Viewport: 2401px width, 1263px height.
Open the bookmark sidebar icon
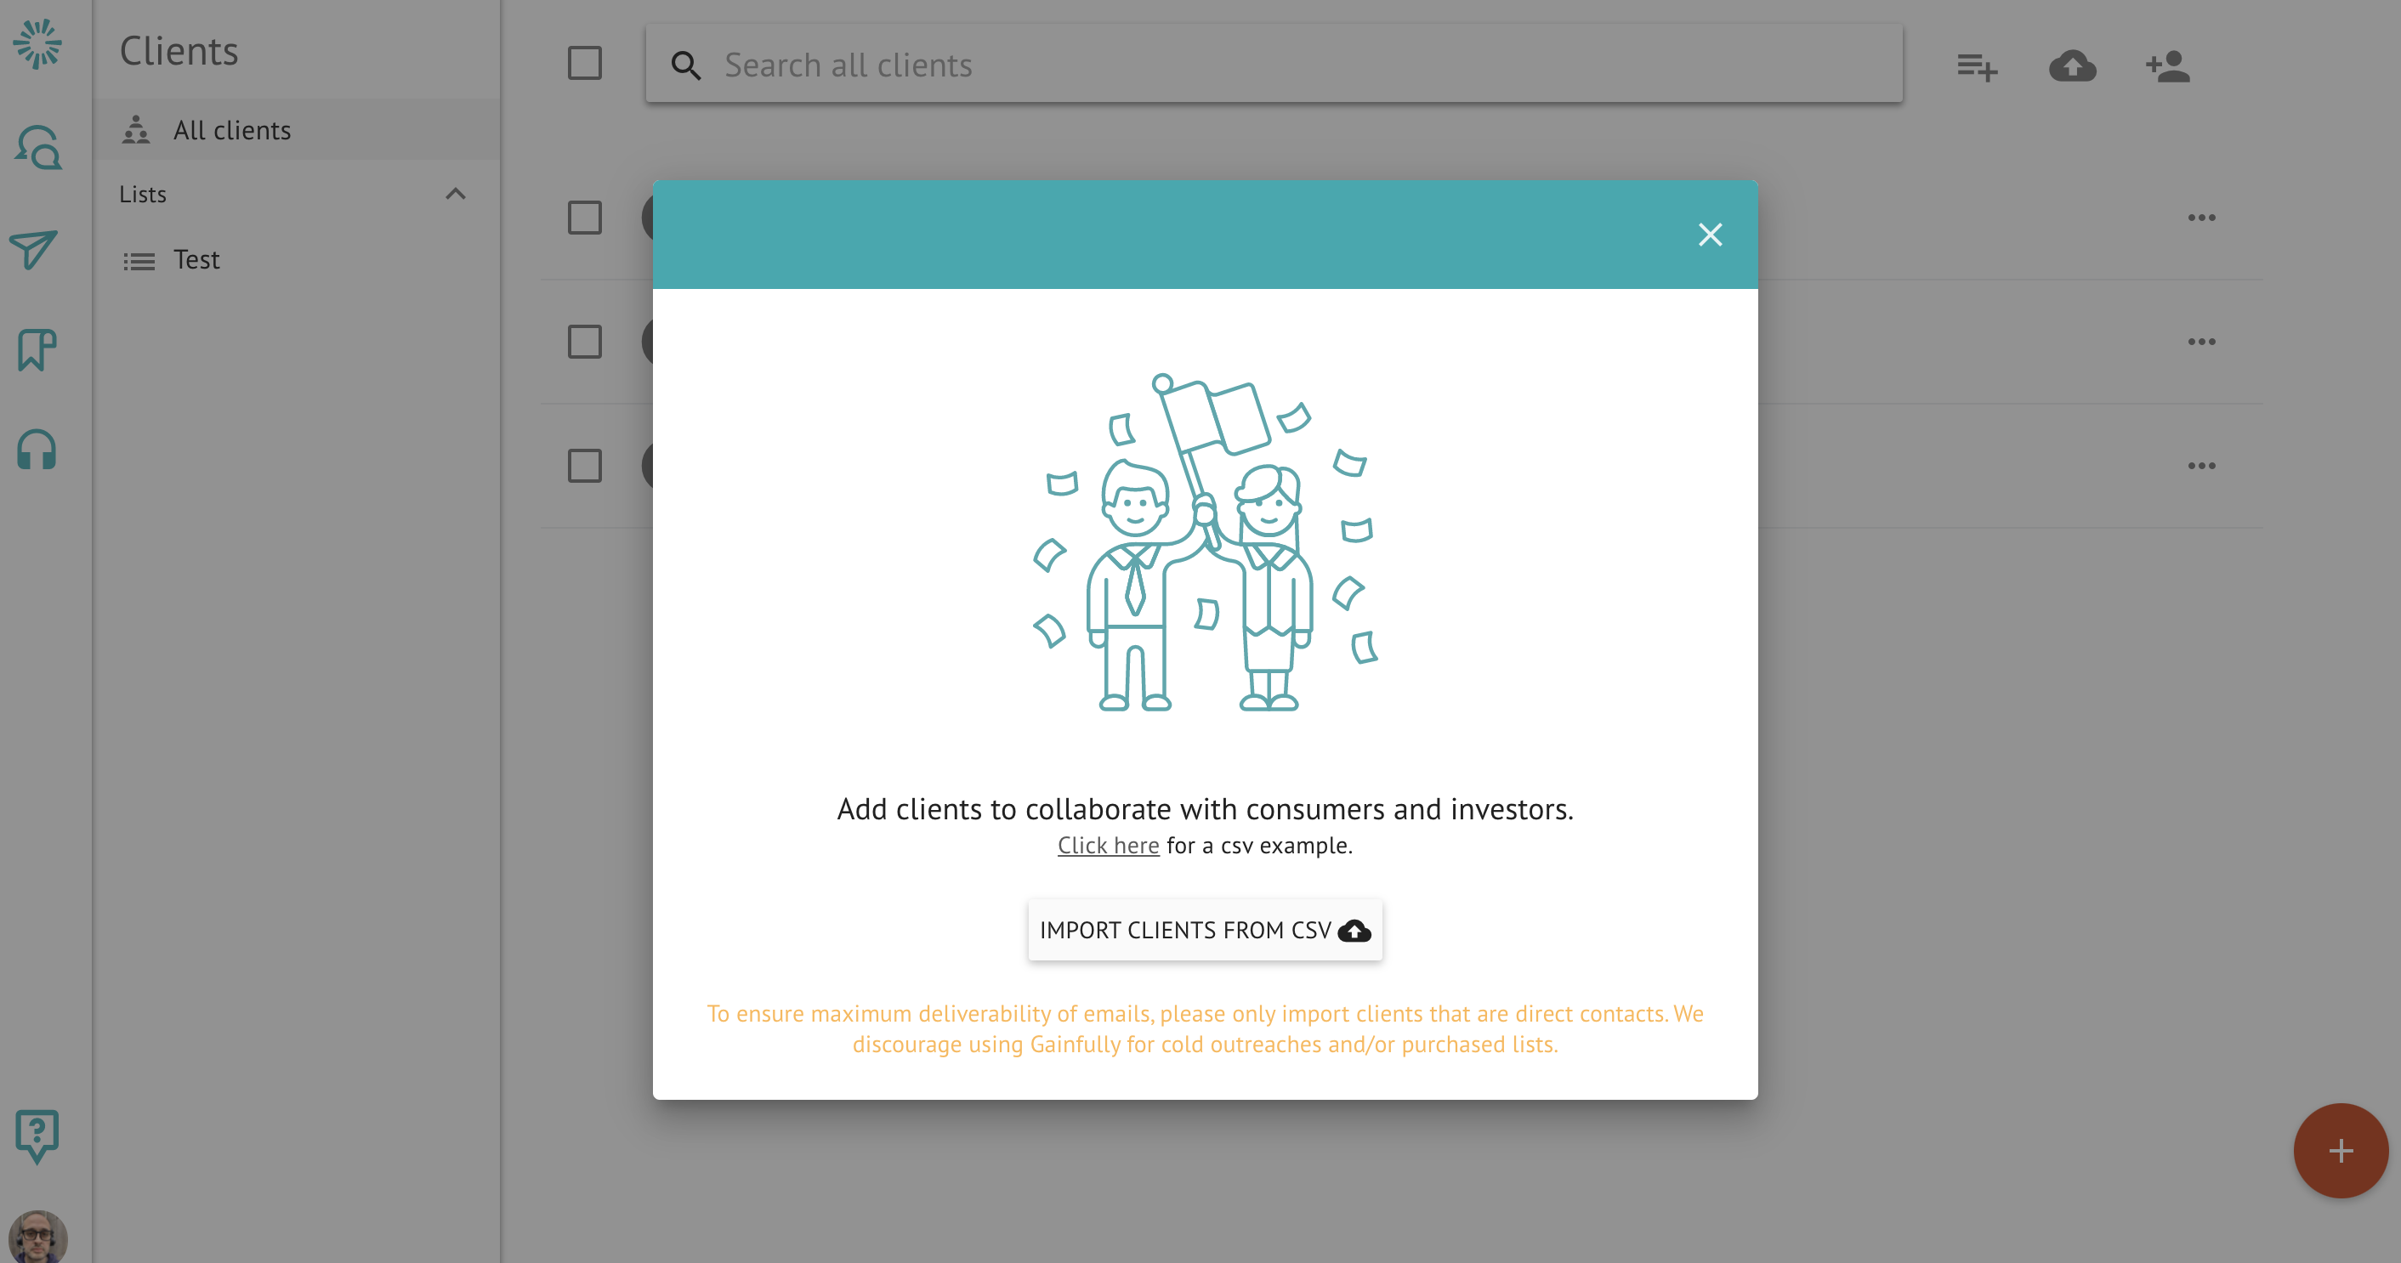tap(37, 350)
